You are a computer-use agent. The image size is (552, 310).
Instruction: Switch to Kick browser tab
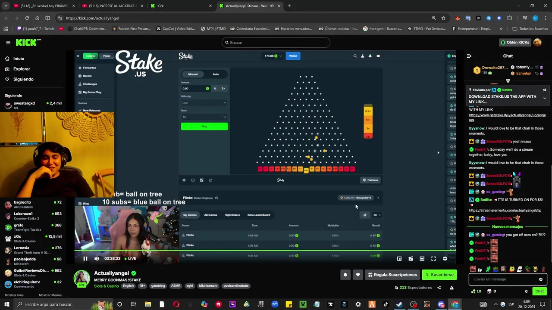click(180, 6)
